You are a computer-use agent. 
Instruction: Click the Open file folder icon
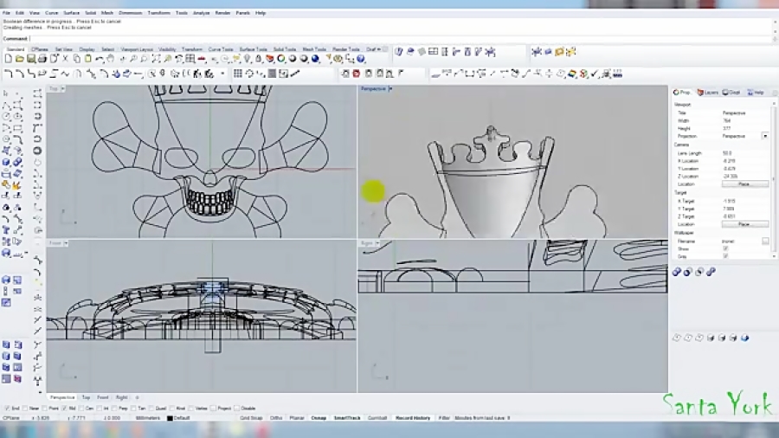19,59
